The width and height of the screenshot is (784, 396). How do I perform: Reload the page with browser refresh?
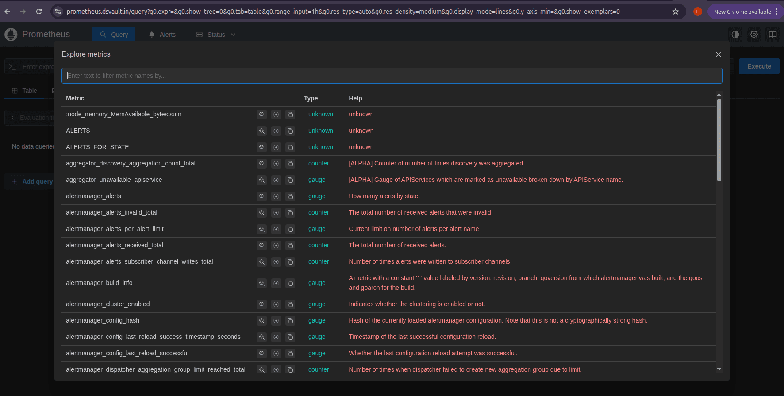pos(39,12)
